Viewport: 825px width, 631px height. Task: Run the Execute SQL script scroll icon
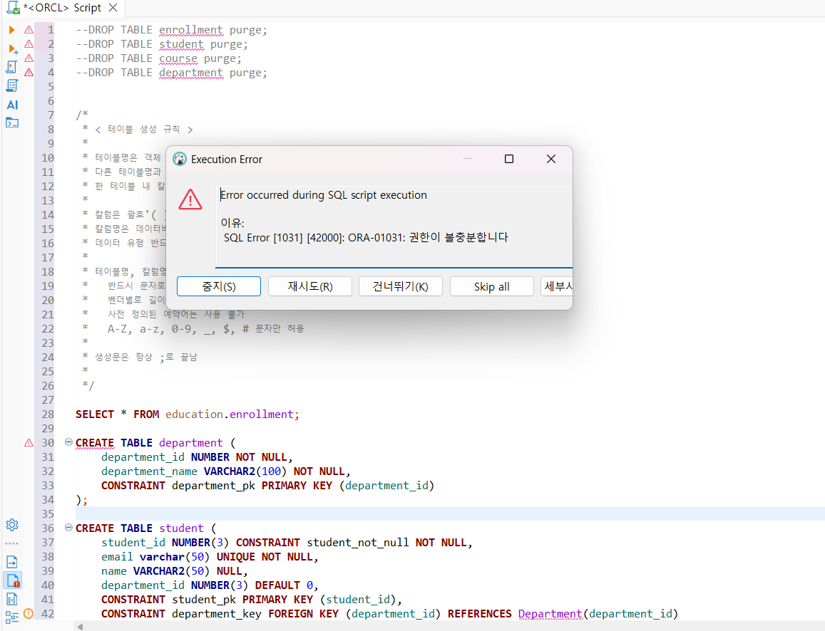(12, 67)
